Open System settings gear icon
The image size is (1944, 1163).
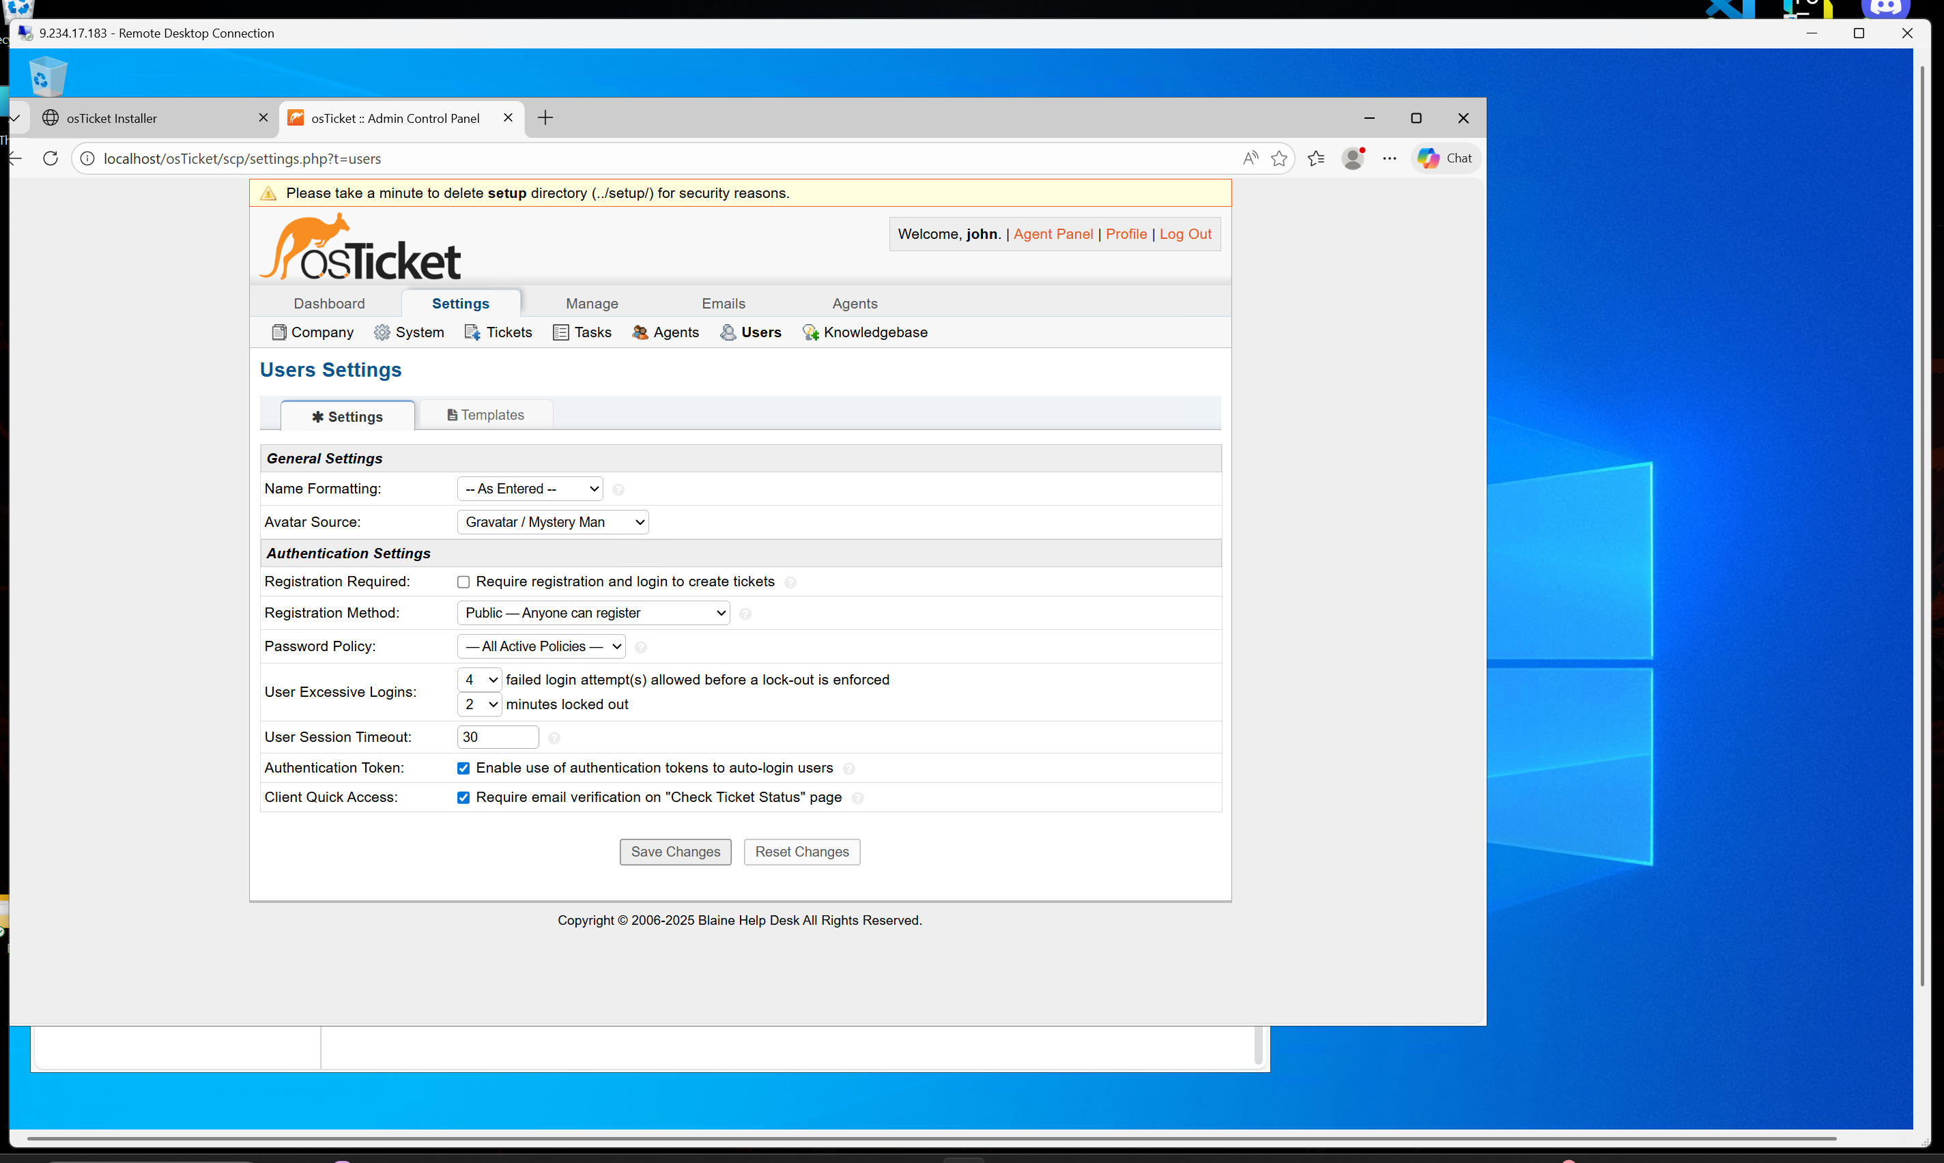382,332
